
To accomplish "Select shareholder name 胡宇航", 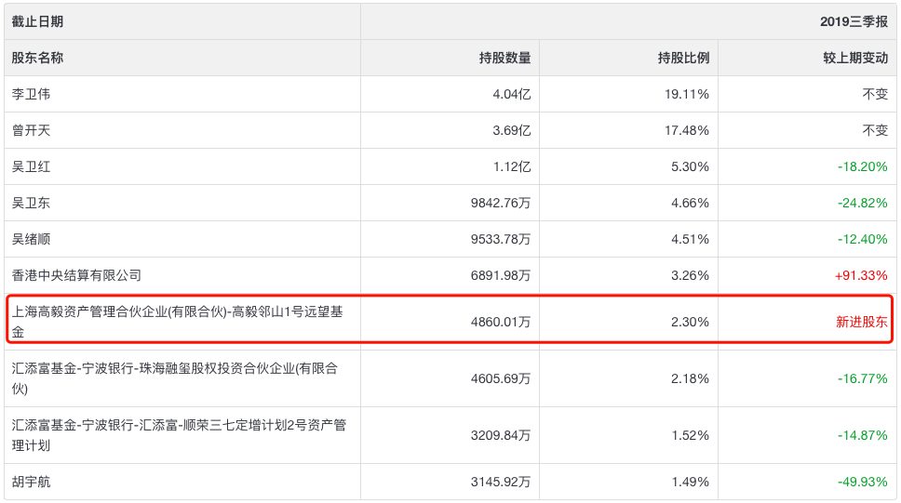I will pos(31,482).
